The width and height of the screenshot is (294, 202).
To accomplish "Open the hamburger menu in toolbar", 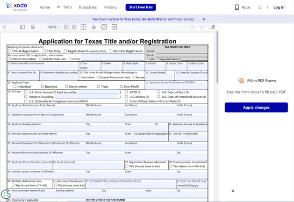I will coord(5,27).
